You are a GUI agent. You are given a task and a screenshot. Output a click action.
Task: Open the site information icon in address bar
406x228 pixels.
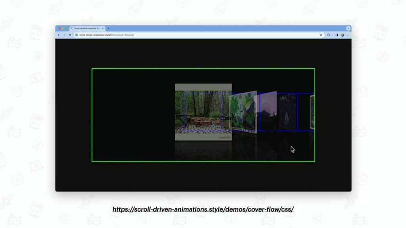point(77,35)
